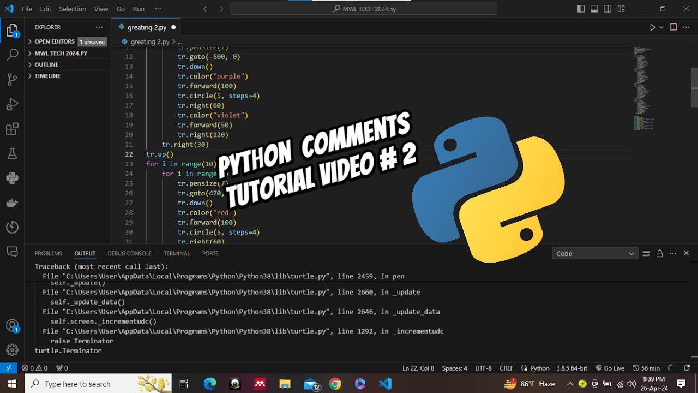Toggle Go Live server in status bar

point(610,368)
